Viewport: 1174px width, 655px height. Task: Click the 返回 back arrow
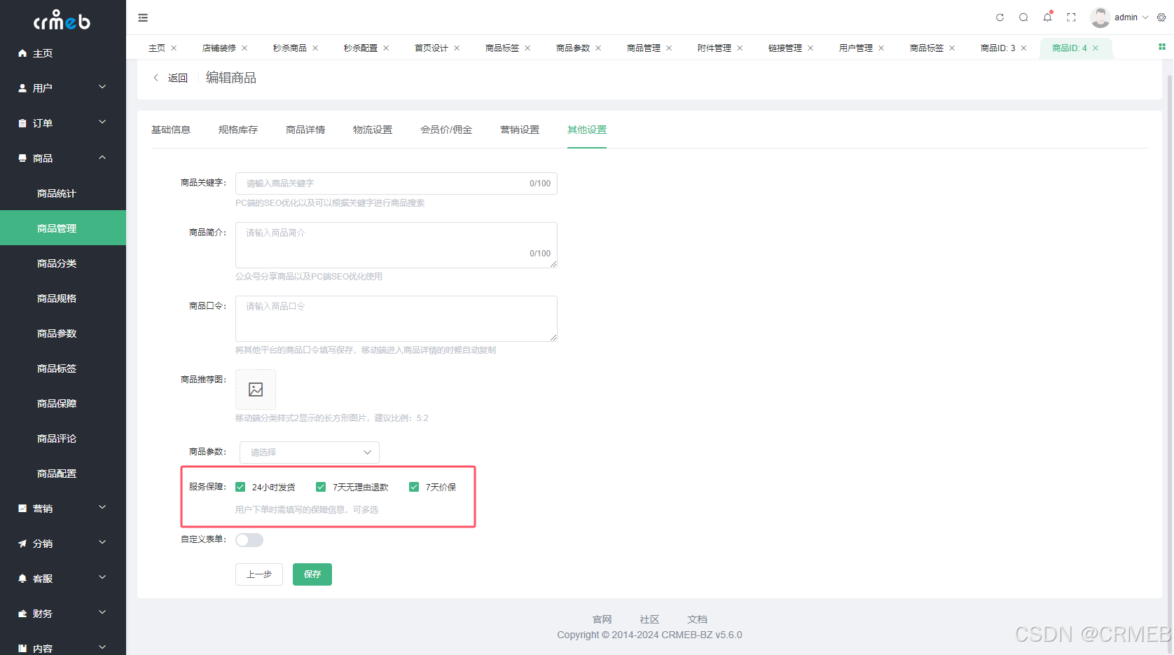pos(156,78)
